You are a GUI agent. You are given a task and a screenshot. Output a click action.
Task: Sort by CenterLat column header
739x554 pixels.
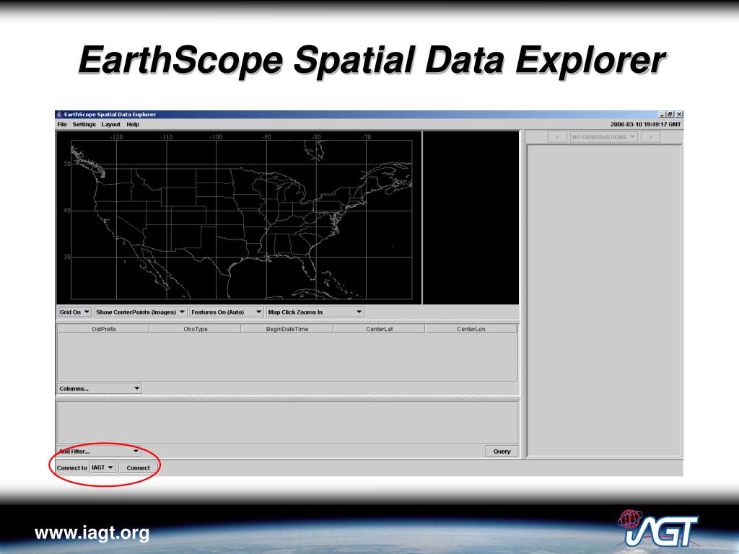[380, 329]
